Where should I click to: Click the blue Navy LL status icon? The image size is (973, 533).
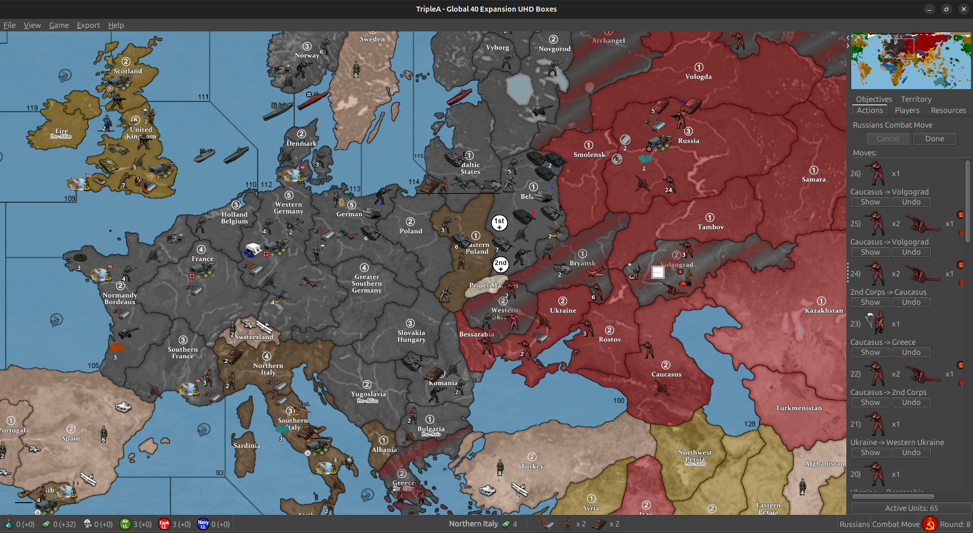click(x=203, y=524)
